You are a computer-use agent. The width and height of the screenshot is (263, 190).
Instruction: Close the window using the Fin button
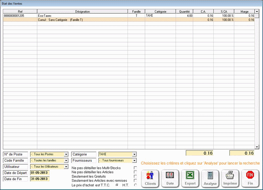pos(250,178)
